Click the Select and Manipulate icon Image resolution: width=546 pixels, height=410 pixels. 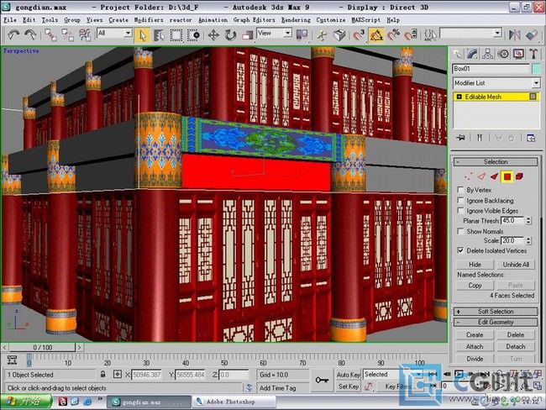pyautogui.click(x=323, y=35)
